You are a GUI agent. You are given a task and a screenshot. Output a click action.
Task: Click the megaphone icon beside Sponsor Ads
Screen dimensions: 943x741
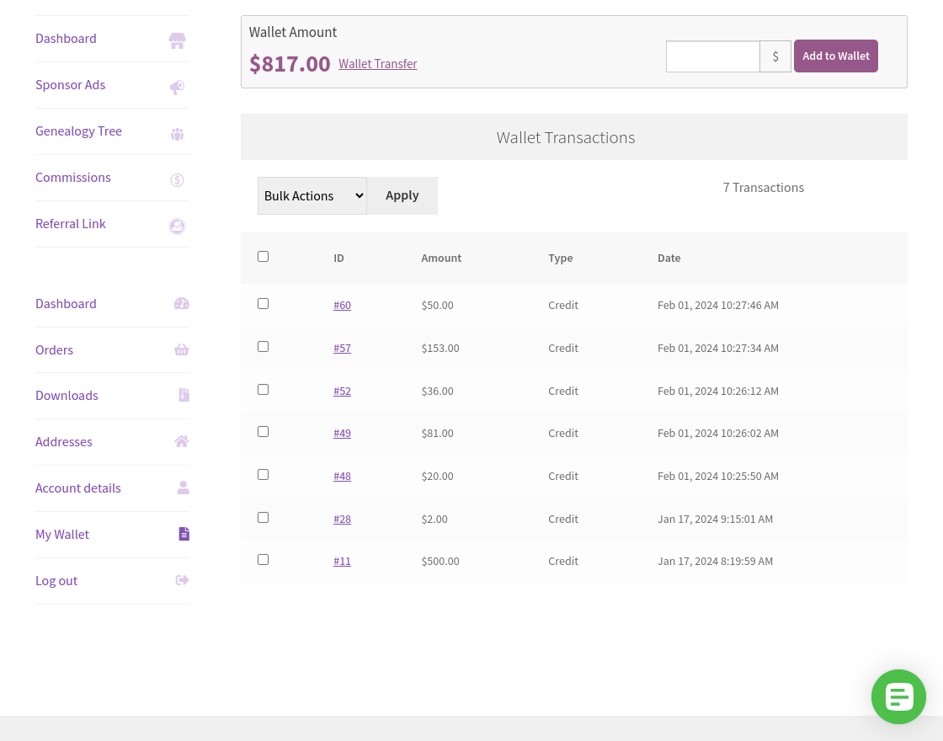tap(177, 87)
